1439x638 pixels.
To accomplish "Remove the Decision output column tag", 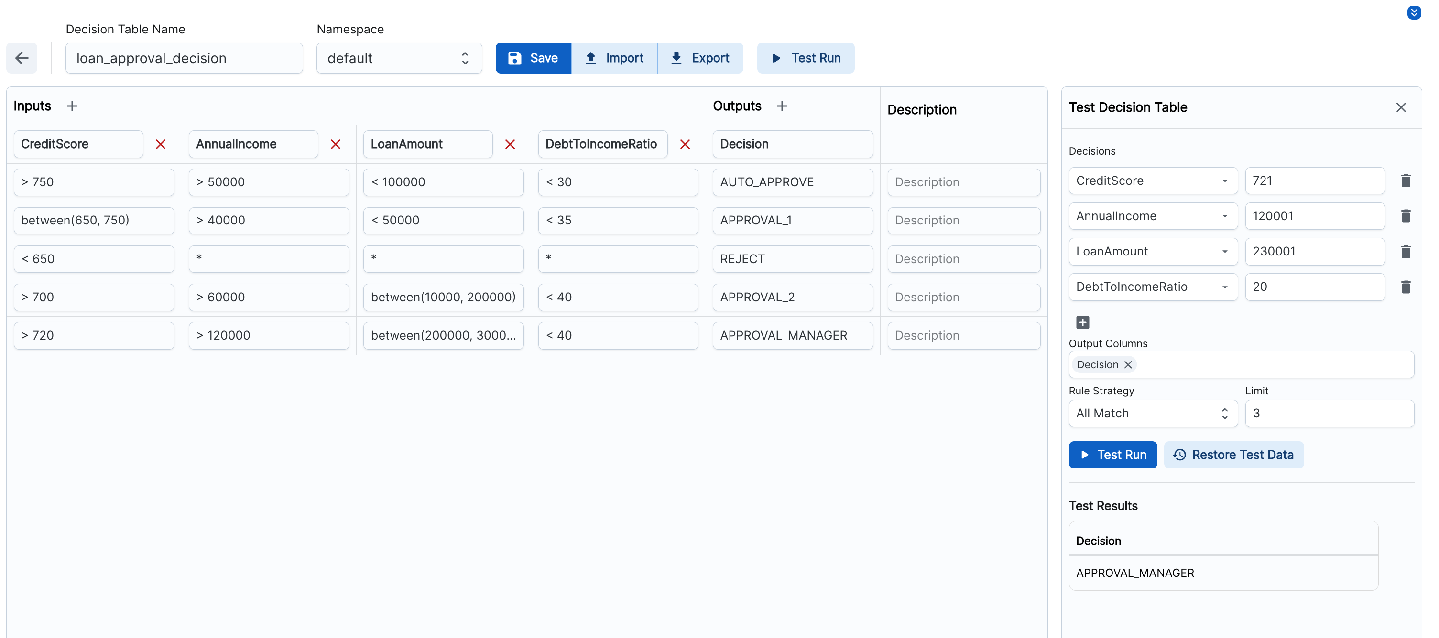I will pyautogui.click(x=1127, y=364).
